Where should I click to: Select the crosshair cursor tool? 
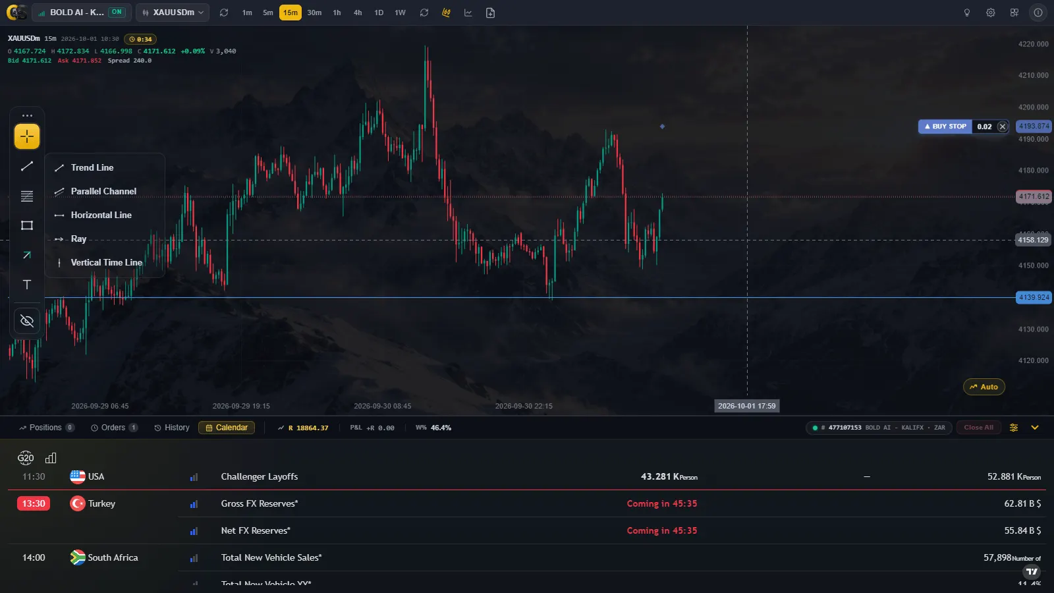point(27,136)
